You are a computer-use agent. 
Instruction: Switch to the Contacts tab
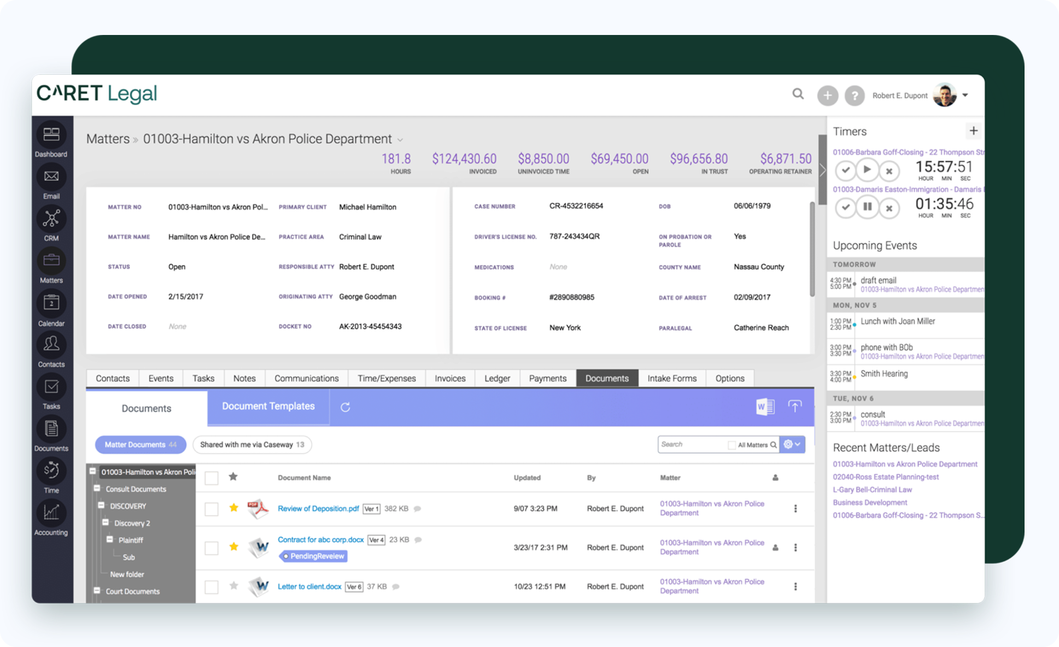tap(113, 378)
